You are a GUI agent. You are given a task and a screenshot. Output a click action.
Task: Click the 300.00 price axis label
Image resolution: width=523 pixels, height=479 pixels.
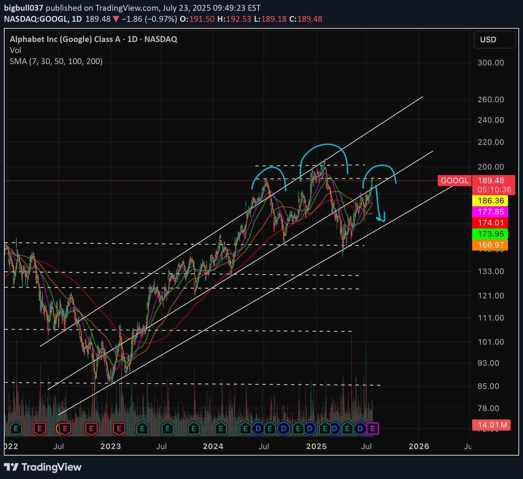coord(490,63)
